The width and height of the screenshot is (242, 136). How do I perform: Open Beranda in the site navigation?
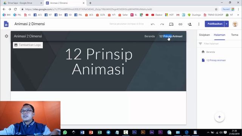pyautogui.click(x=150, y=36)
